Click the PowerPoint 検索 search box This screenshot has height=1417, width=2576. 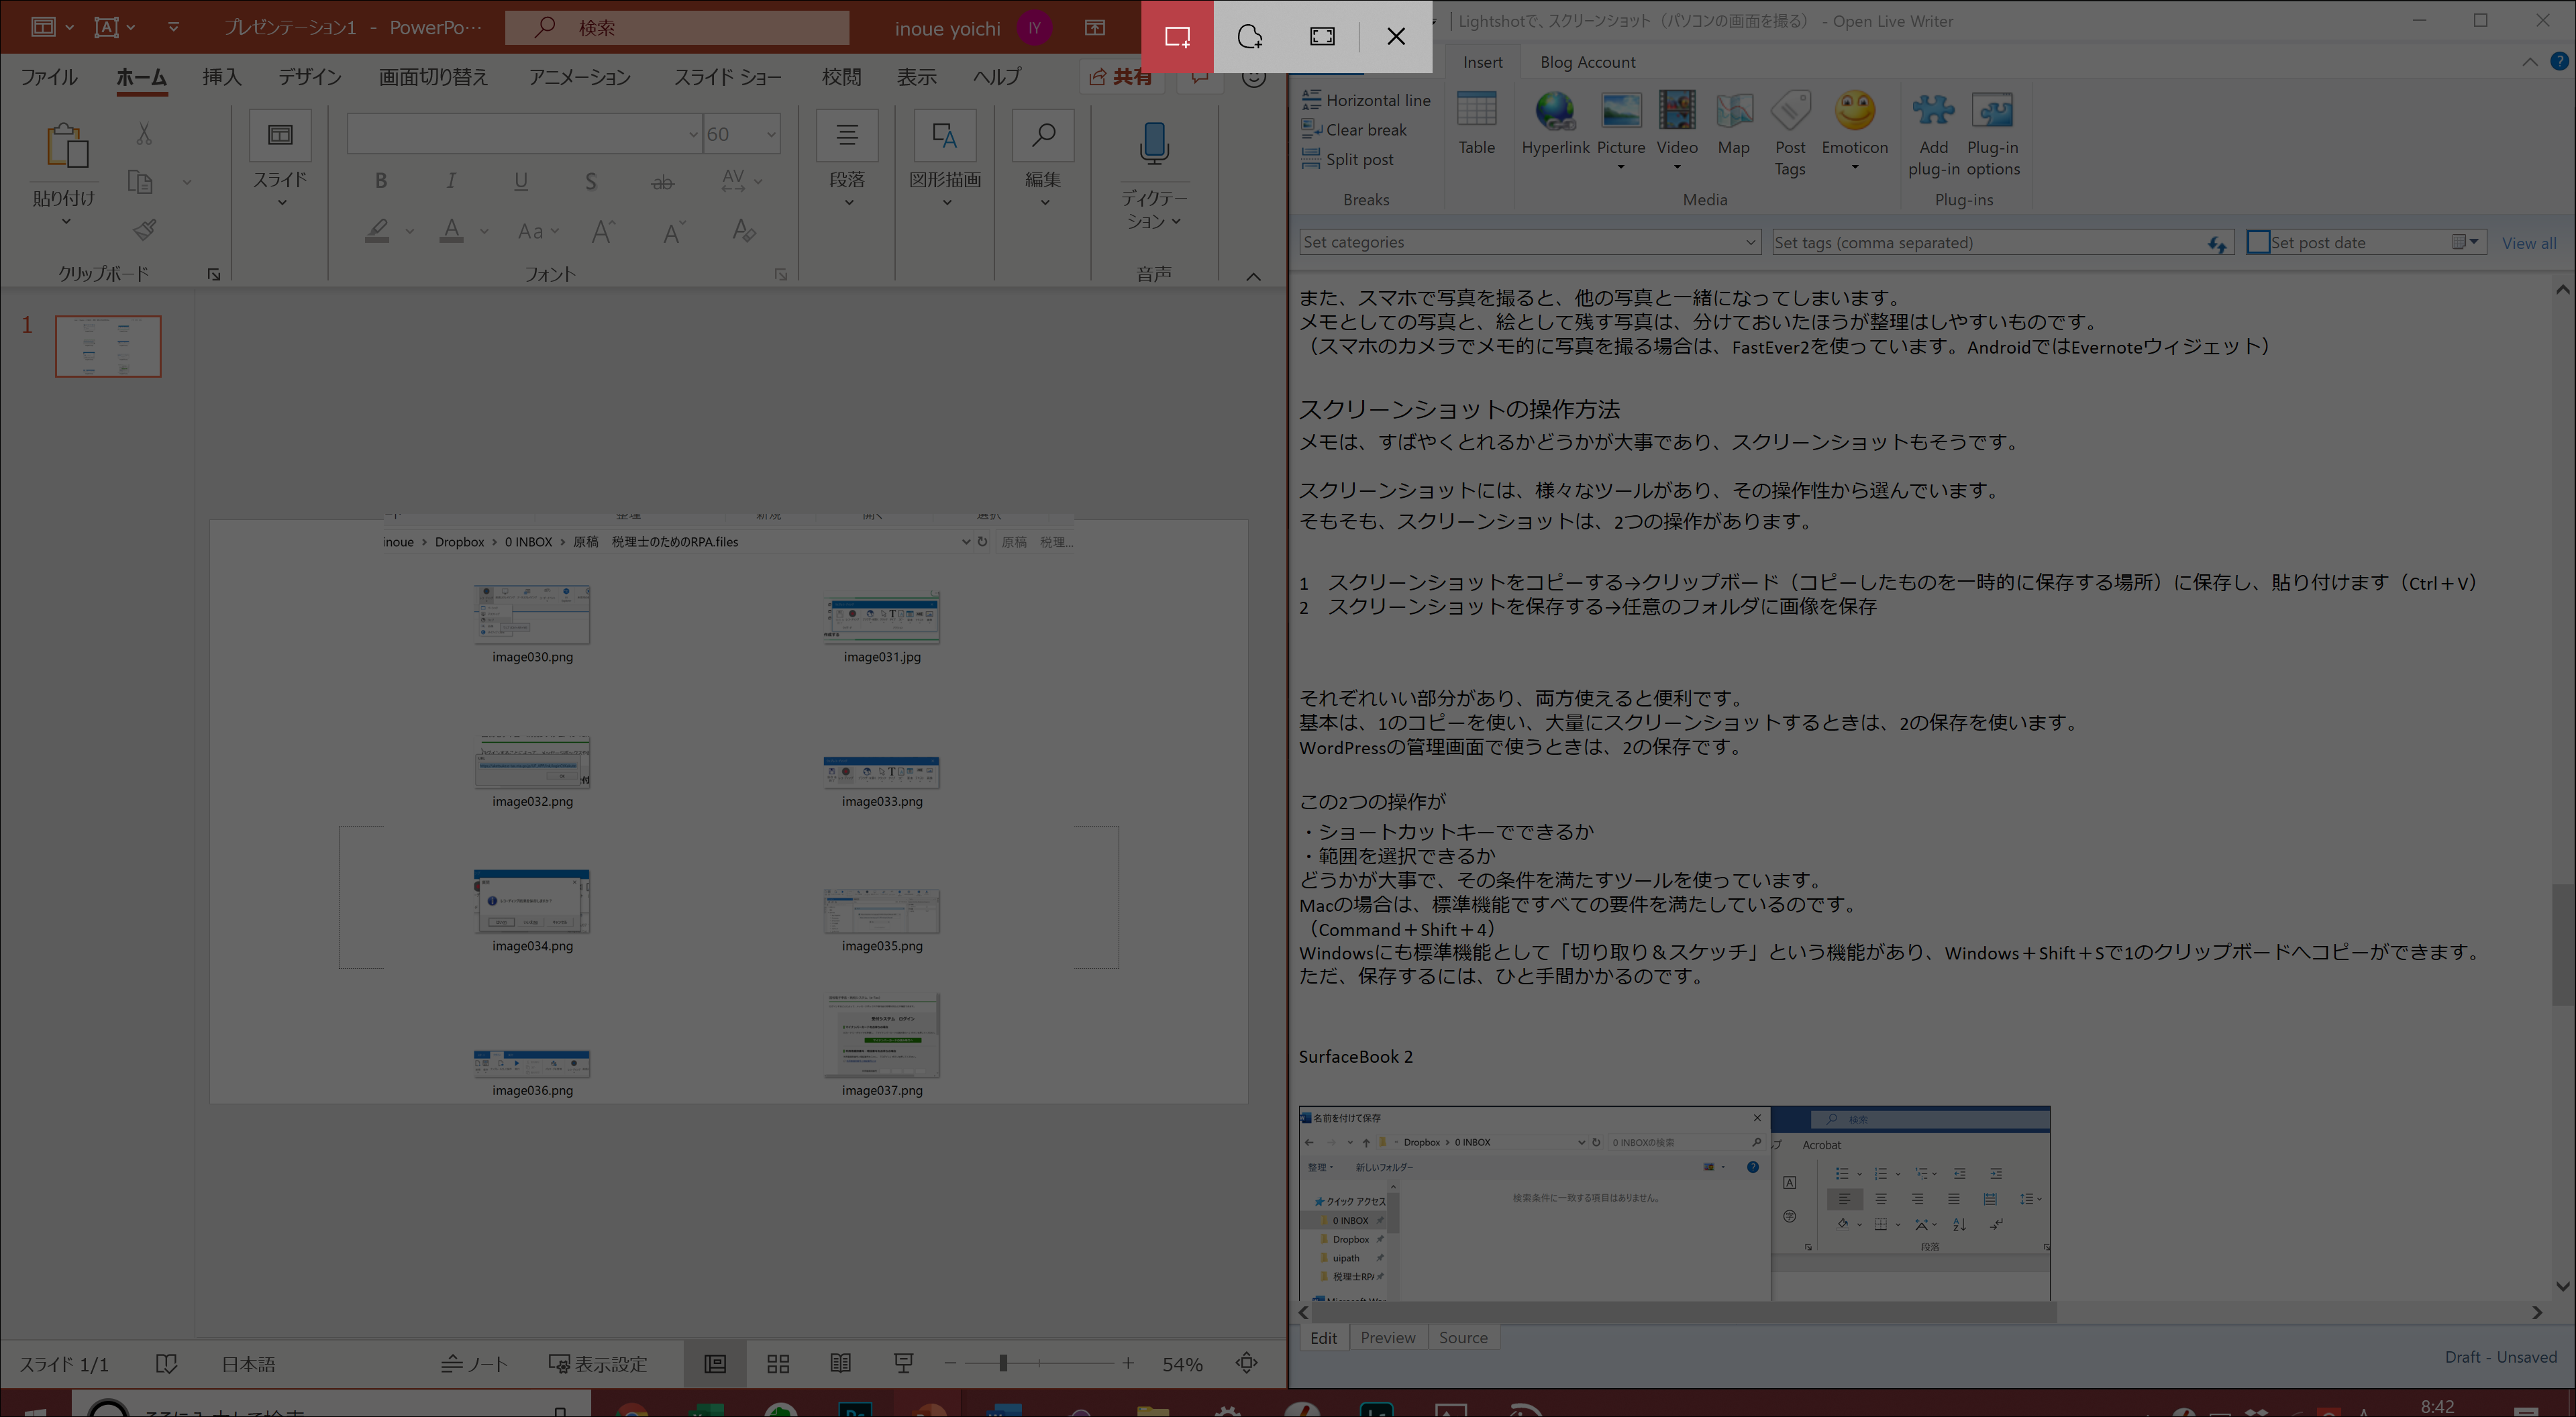(677, 28)
